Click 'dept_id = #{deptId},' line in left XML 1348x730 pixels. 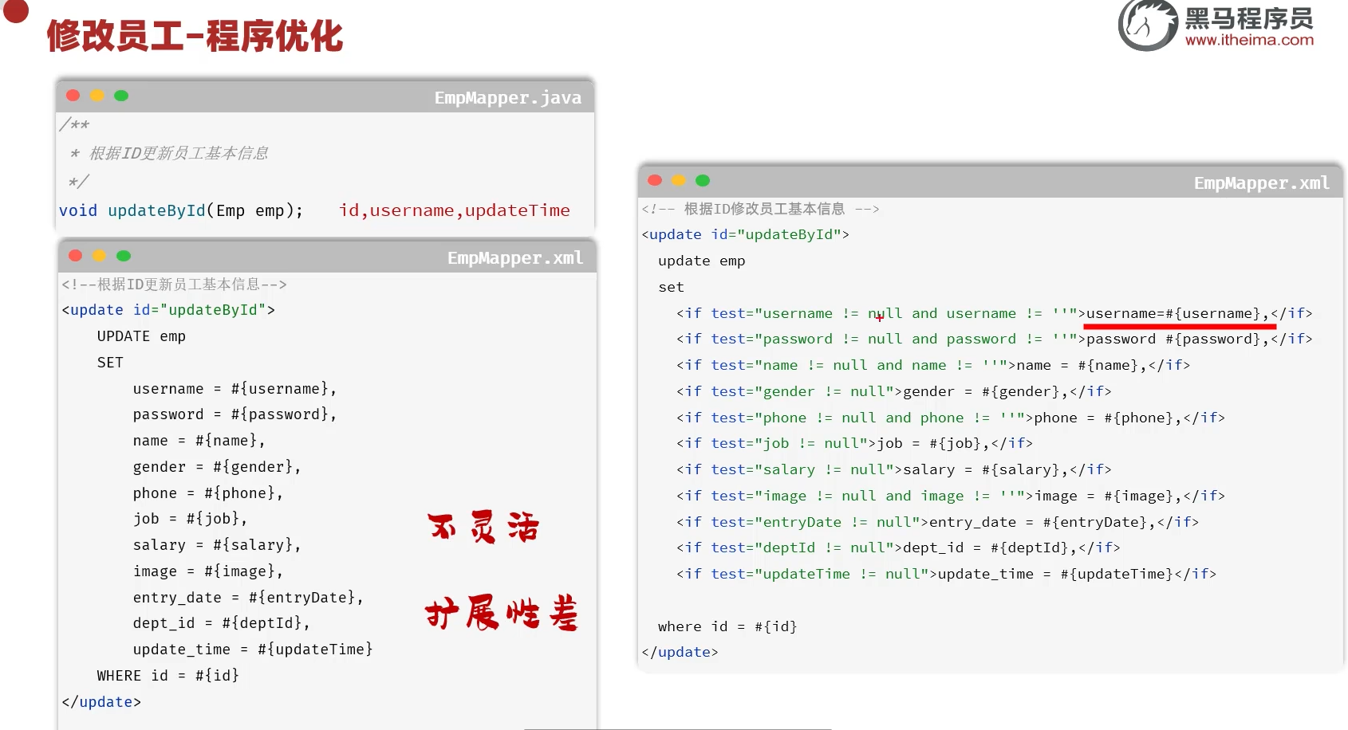tap(221, 623)
